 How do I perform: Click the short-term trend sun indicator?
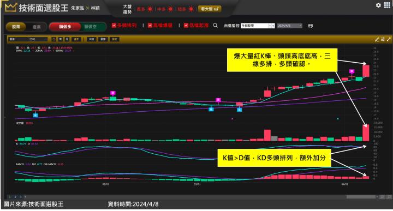click(x=191, y=9)
